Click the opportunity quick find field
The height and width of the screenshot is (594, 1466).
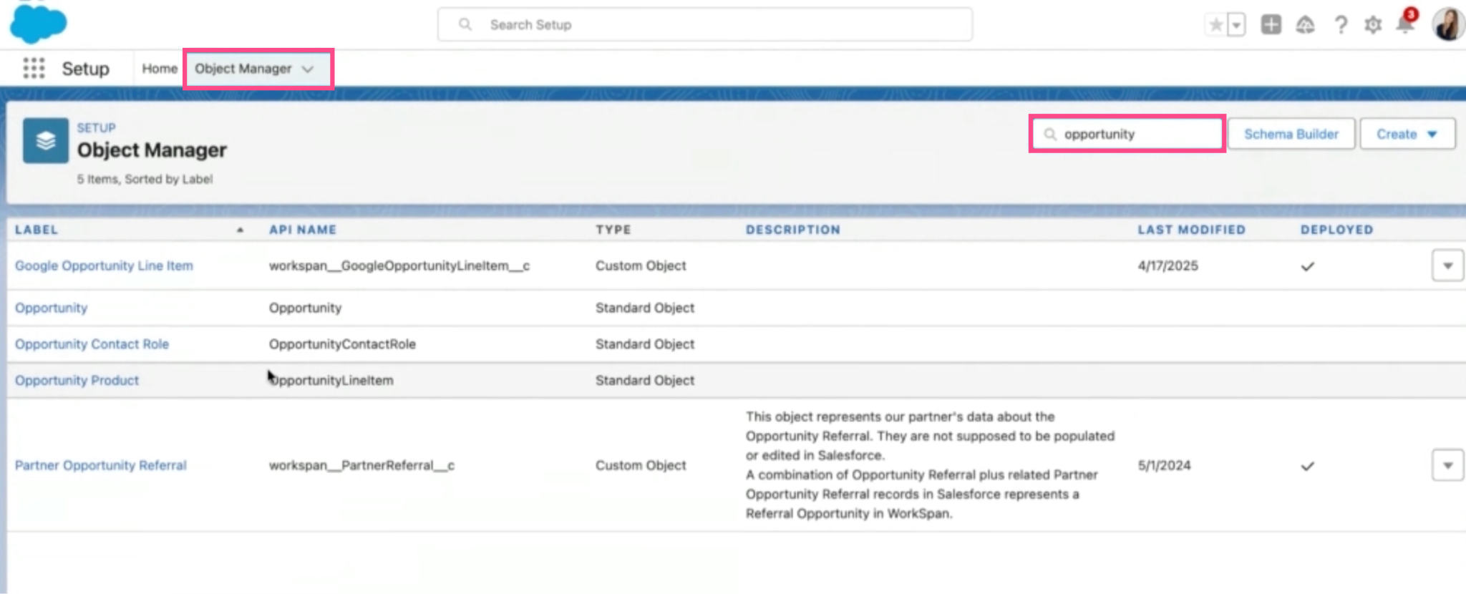[1127, 134]
